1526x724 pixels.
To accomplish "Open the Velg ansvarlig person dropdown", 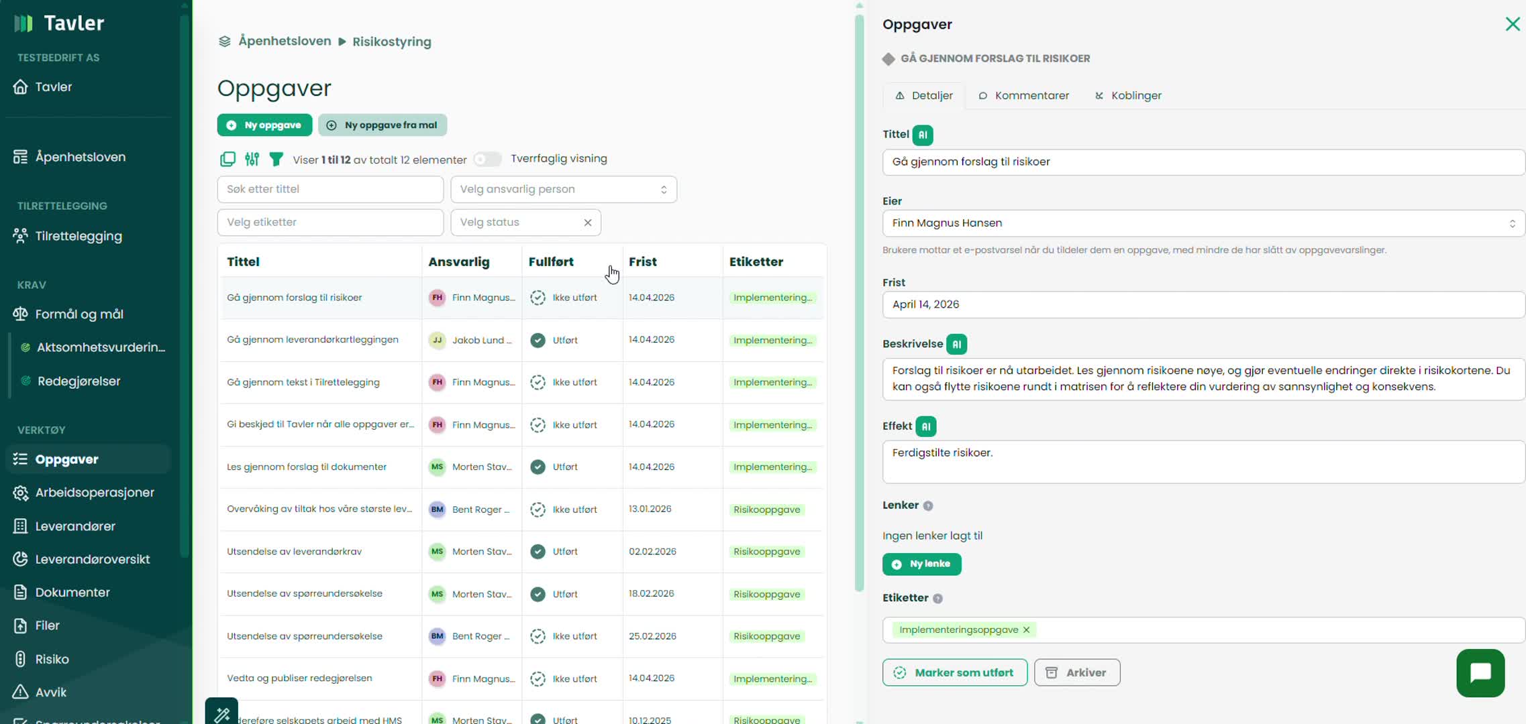I will [564, 189].
